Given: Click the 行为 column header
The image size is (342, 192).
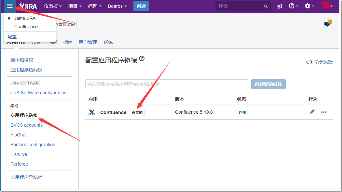Looking at the screenshot, I should pos(313,99).
